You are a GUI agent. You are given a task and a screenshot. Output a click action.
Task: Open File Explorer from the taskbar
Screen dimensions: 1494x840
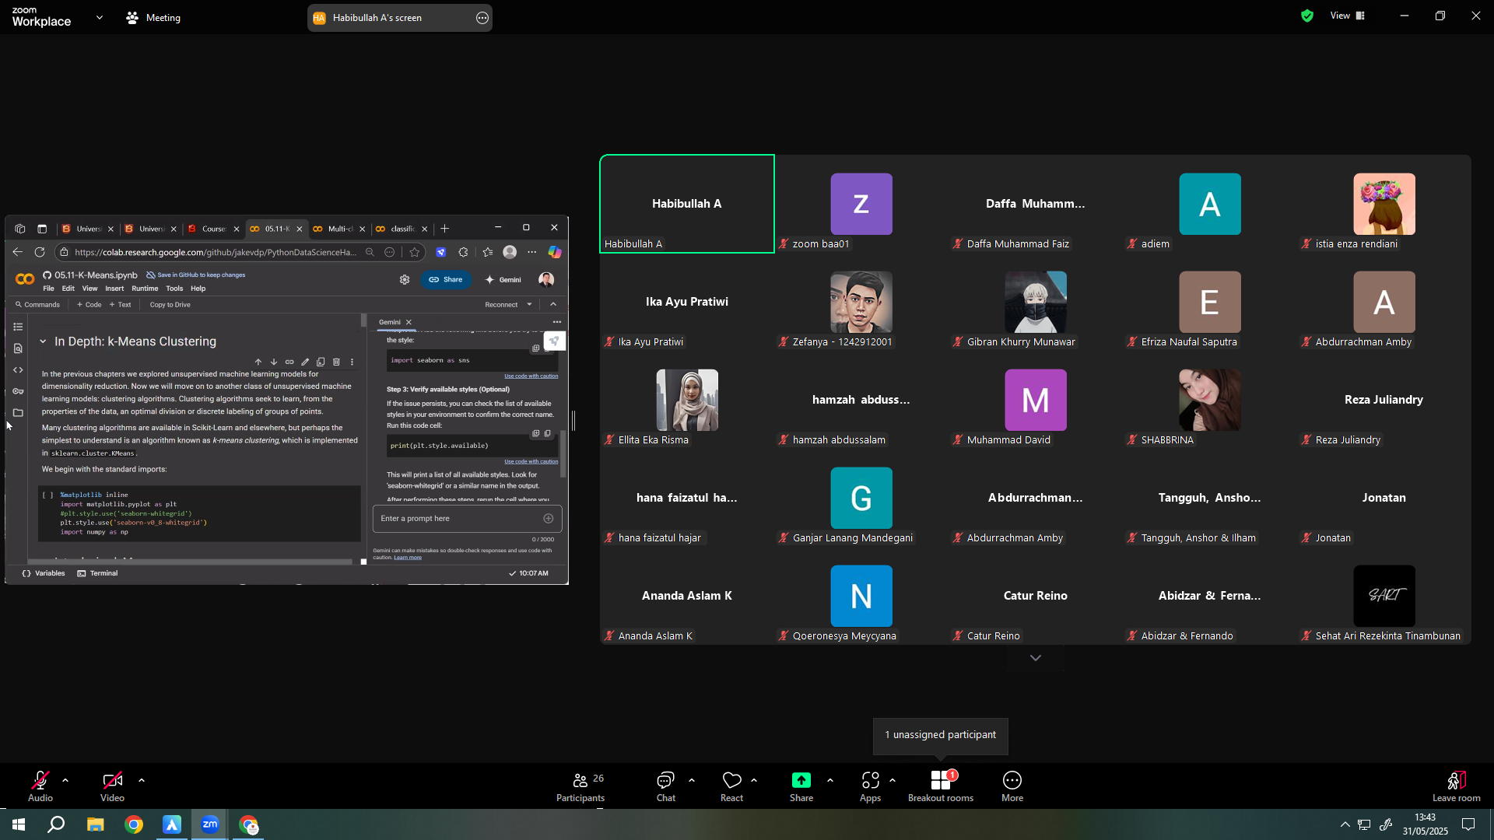tap(95, 824)
